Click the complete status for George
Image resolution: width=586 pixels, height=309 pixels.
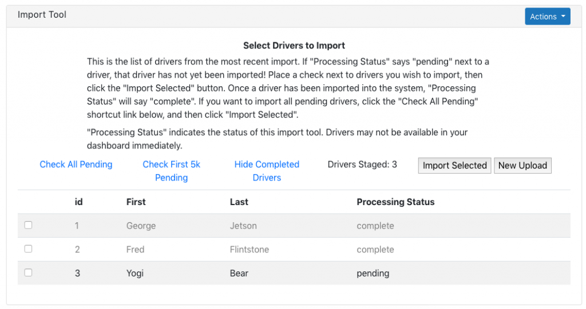[x=375, y=226]
